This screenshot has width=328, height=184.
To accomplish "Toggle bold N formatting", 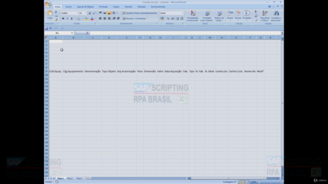I will tap(63, 18).
